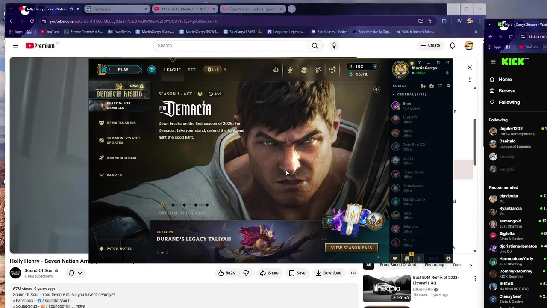Mute the League client hero video sound
Screen dimensions: 547x308
tap(377, 89)
